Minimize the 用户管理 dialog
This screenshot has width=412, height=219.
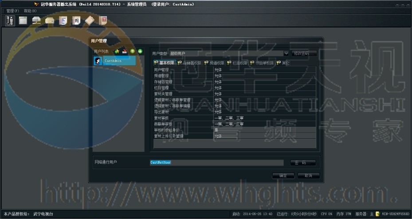pos(320,41)
